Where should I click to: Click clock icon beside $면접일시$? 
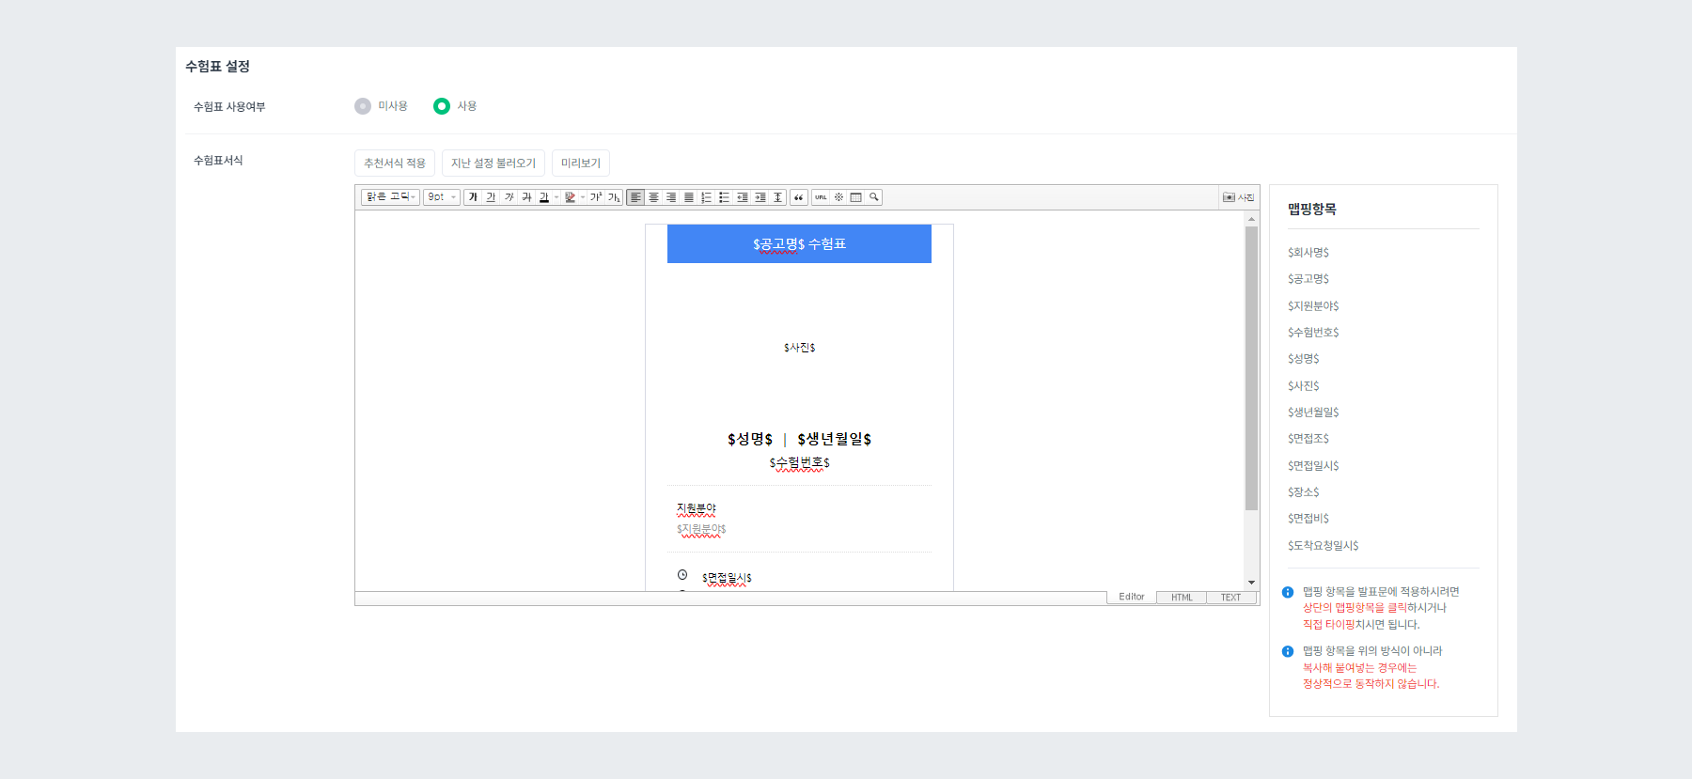tap(682, 575)
